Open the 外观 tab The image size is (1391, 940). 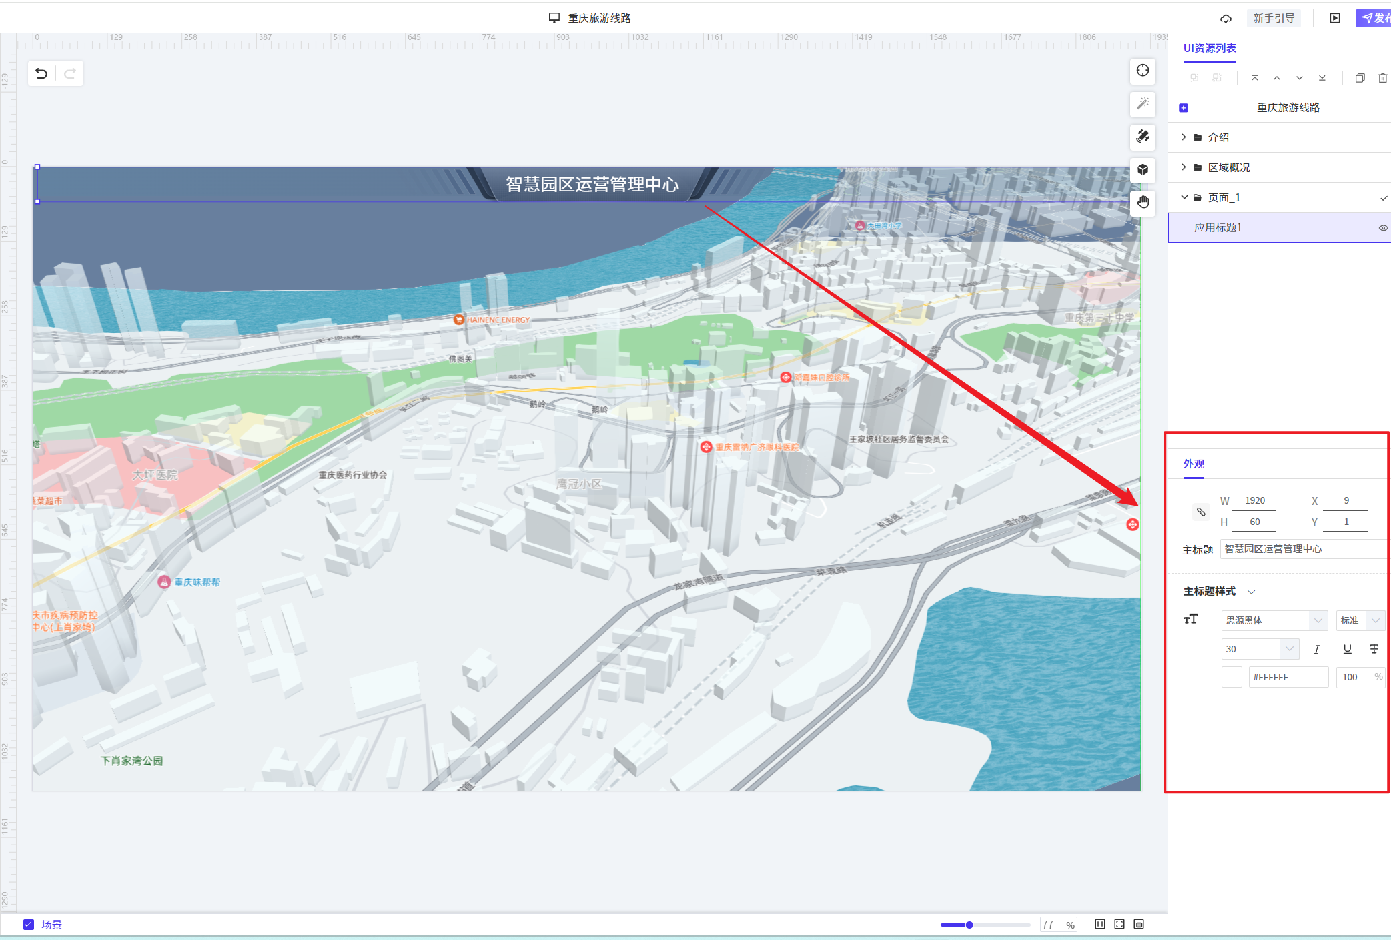click(x=1194, y=464)
